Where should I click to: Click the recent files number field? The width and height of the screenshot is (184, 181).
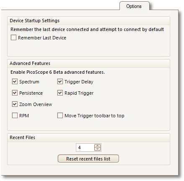point(85,147)
